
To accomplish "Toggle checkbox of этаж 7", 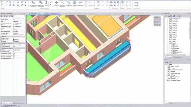I will (171, 41).
